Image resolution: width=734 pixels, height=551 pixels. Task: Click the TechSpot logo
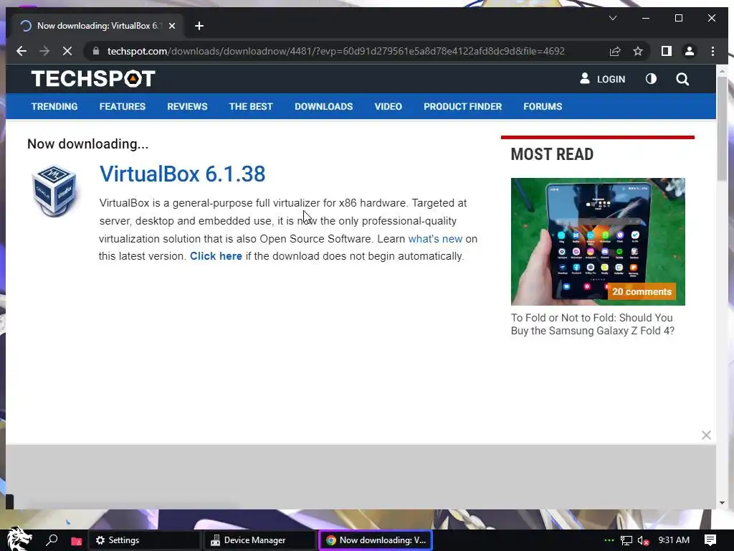click(x=92, y=79)
